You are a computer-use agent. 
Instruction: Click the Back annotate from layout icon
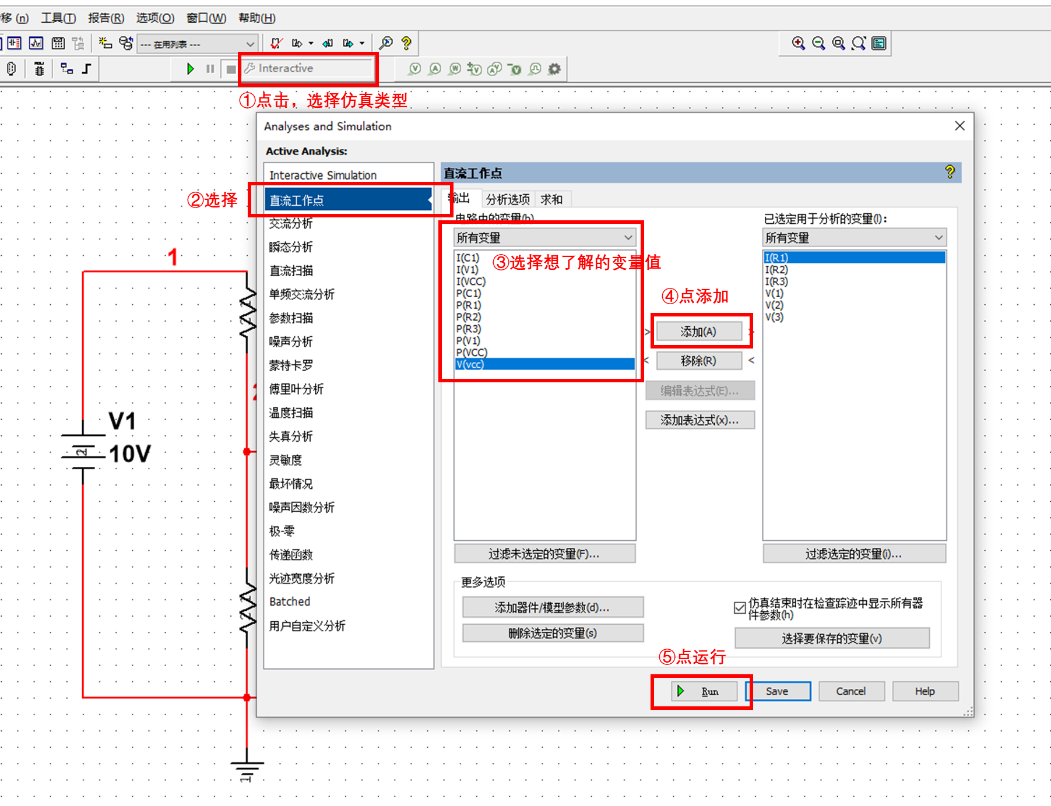point(328,43)
